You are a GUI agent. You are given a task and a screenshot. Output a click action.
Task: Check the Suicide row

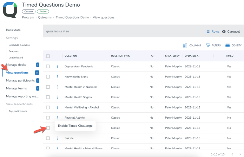[x=48, y=138]
